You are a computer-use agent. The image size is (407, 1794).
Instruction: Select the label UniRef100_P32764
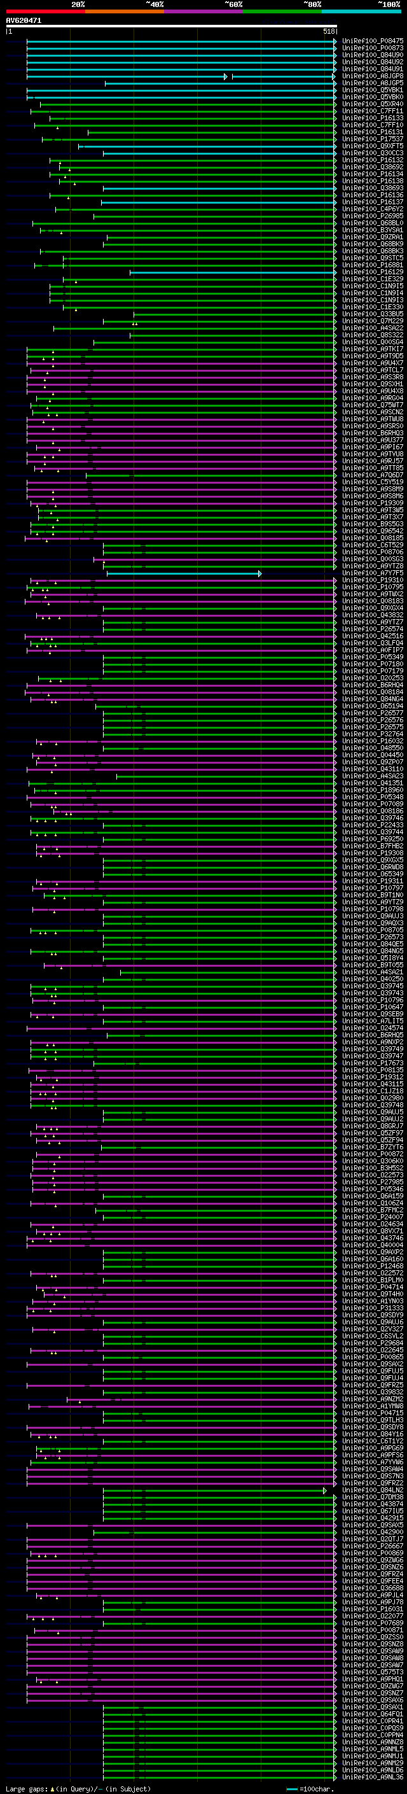click(x=373, y=734)
